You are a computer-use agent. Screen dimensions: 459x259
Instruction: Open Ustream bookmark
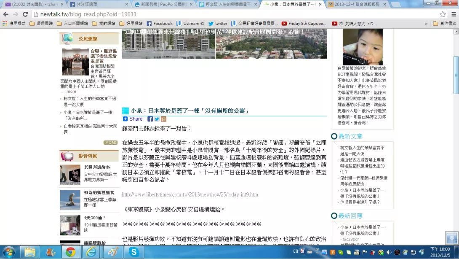point(190,24)
